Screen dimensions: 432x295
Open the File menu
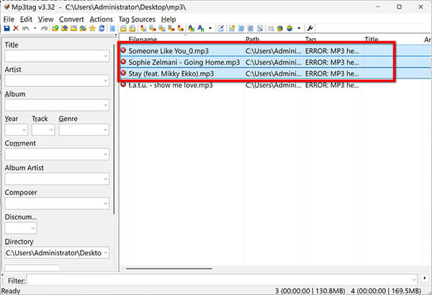pos(9,19)
